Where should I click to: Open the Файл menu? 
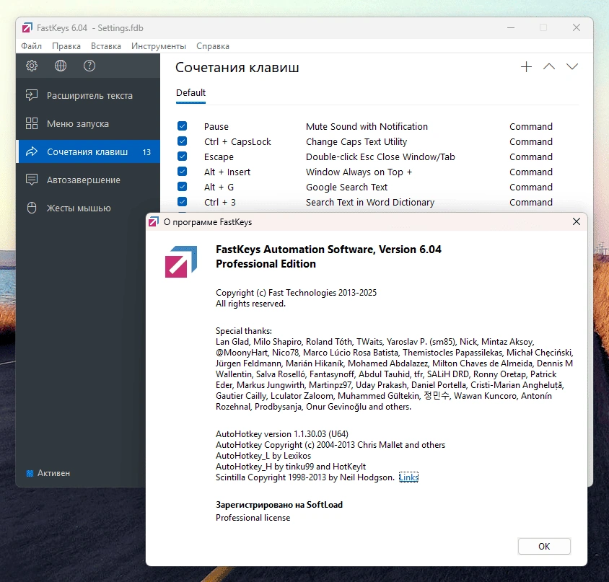click(32, 46)
